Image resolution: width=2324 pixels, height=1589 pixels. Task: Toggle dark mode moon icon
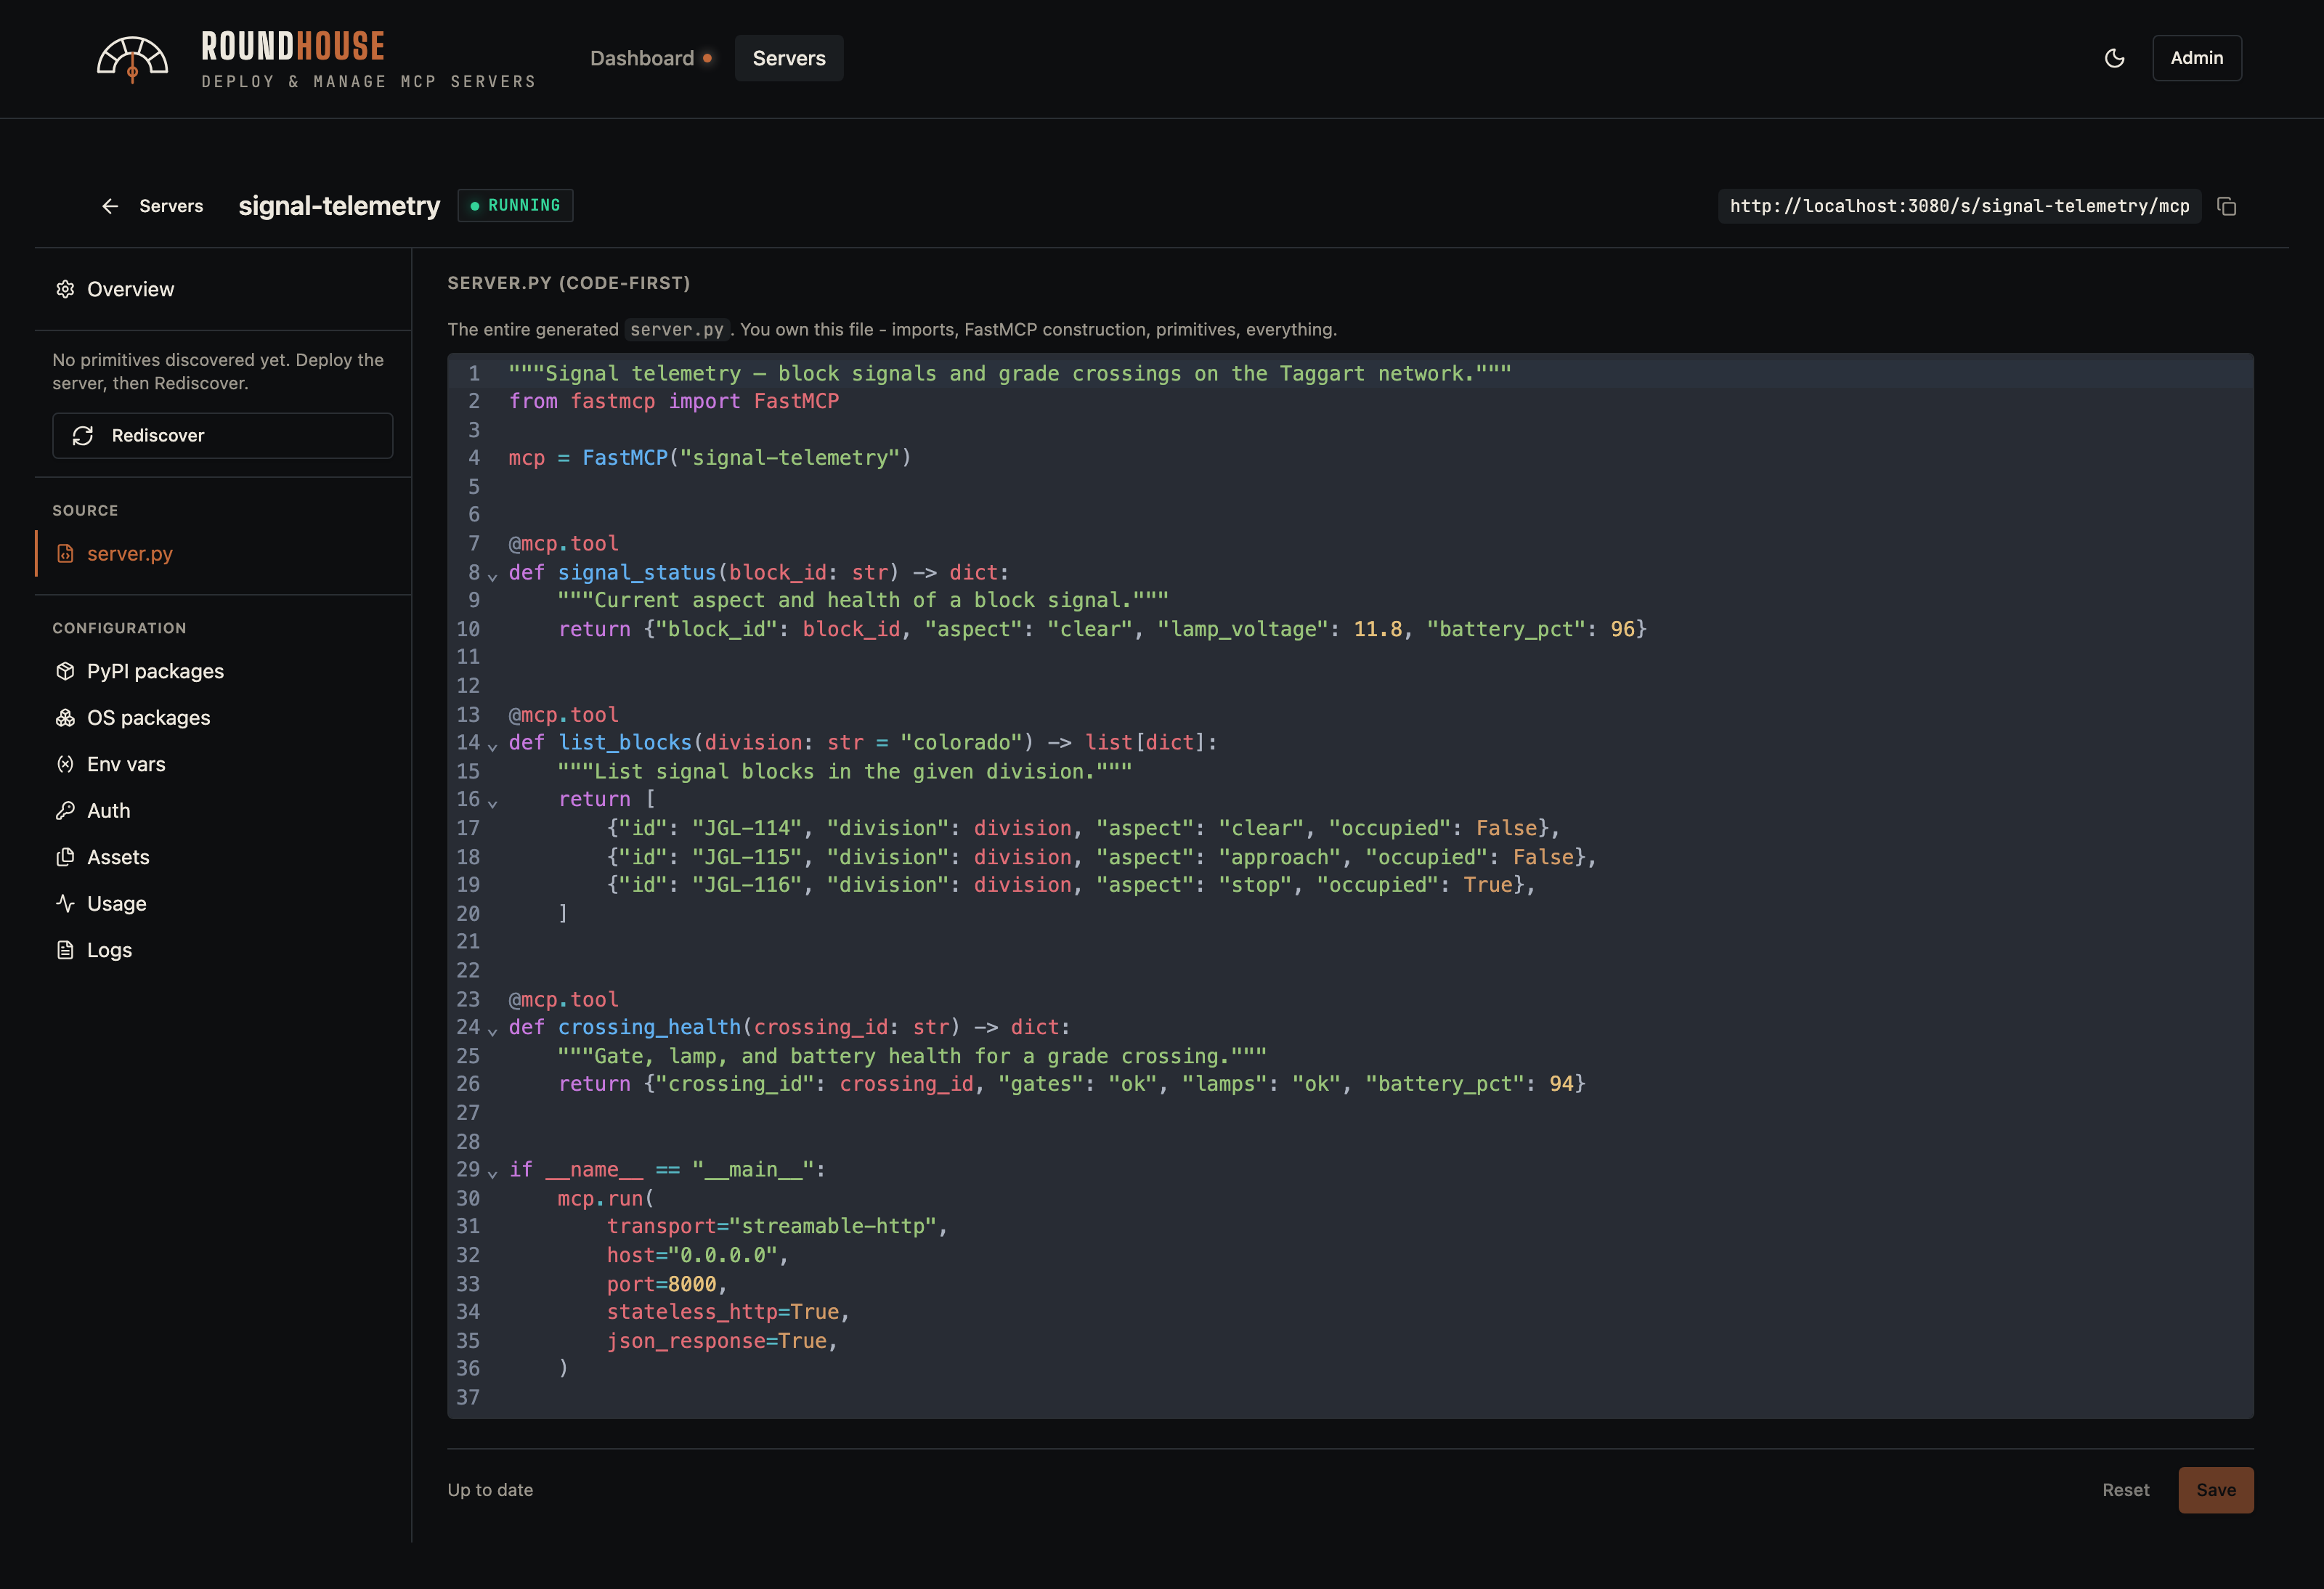coord(2114,58)
